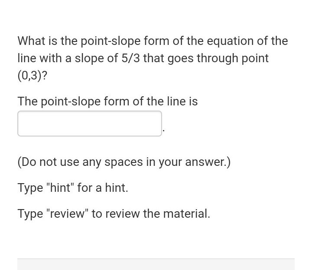The height and width of the screenshot is (270, 312).
Task: Click the word "hint" in quotes
Action: point(60,187)
